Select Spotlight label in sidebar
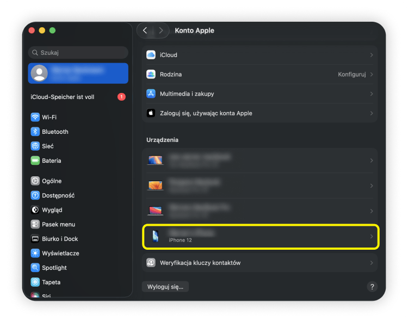The width and height of the screenshot is (408, 321). (x=54, y=268)
